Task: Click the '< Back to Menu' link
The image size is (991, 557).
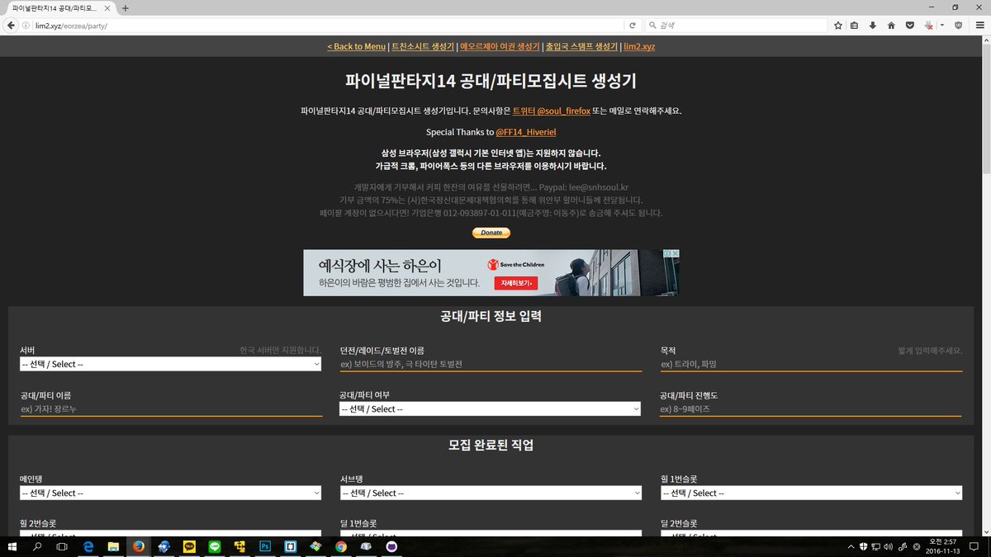Action: point(356,46)
